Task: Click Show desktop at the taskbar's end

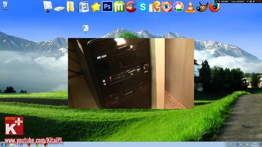Action: point(261,145)
